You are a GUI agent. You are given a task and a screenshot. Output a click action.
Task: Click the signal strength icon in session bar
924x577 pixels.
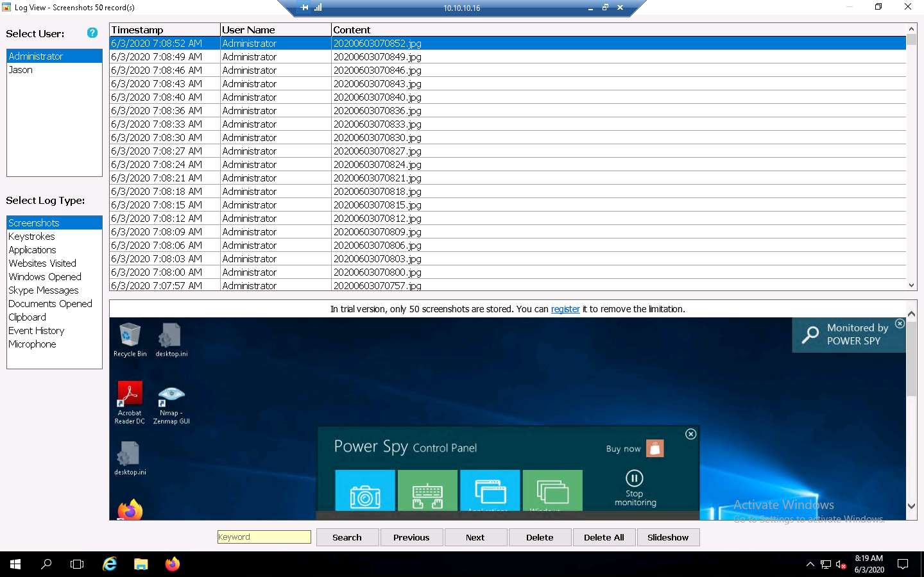[318, 8]
